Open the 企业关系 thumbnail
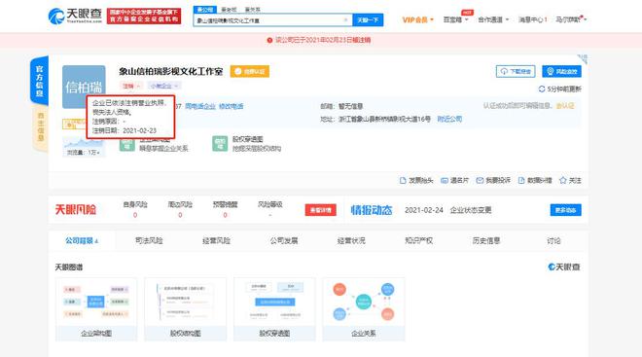This screenshot has width=642, height=357. coord(364,309)
